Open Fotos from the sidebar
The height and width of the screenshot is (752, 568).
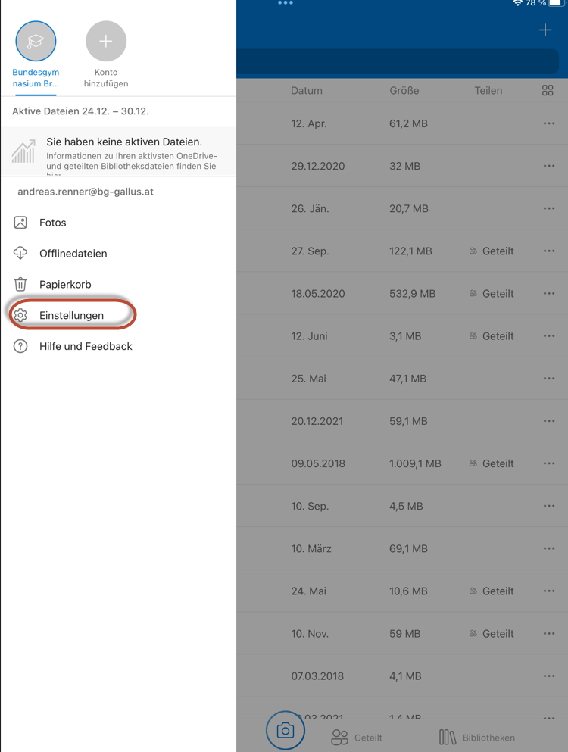(x=53, y=223)
